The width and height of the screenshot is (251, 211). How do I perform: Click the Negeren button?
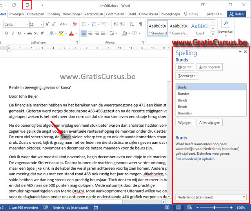(x=185, y=67)
